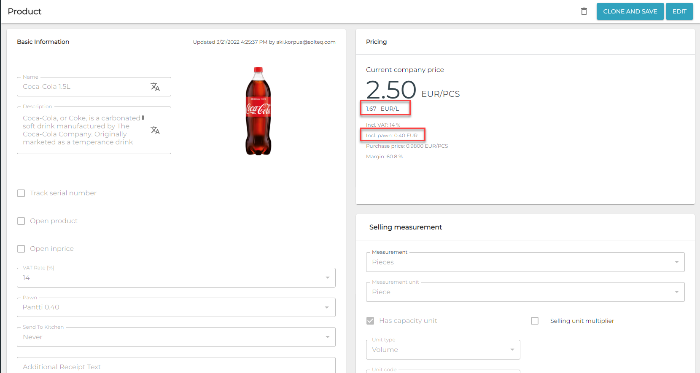
Task: Open Unit type dropdown showing Volume
Action: (443, 350)
